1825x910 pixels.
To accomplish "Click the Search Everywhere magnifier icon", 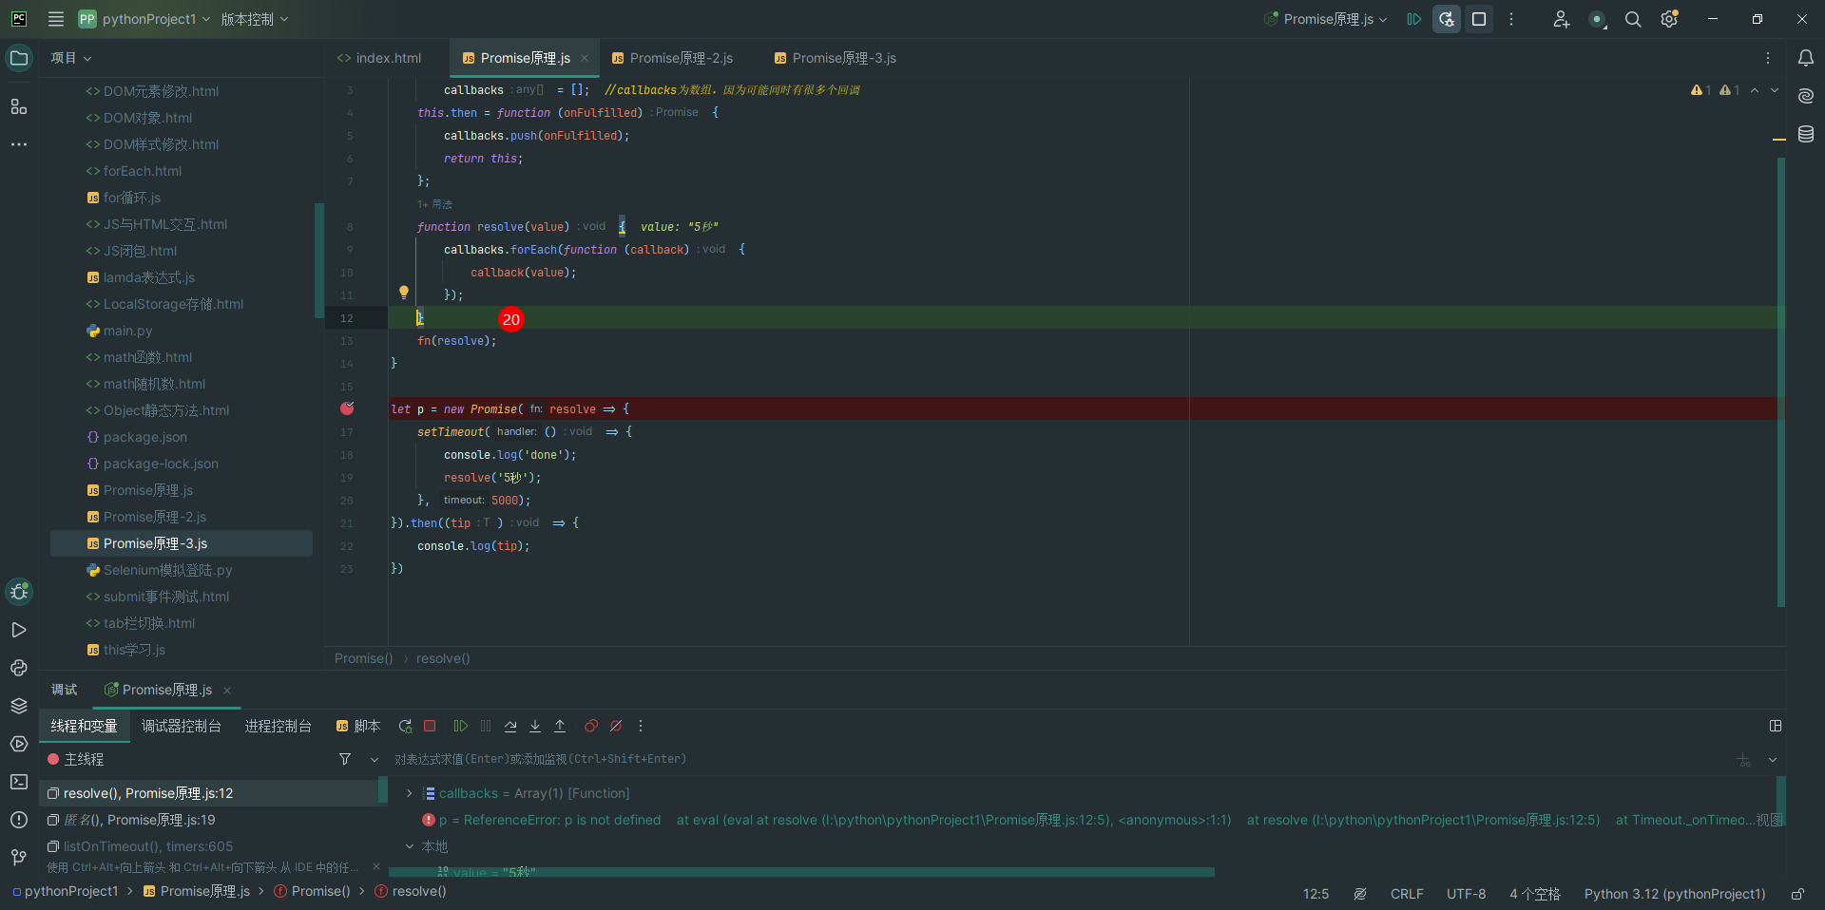I will coord(1633,19).
